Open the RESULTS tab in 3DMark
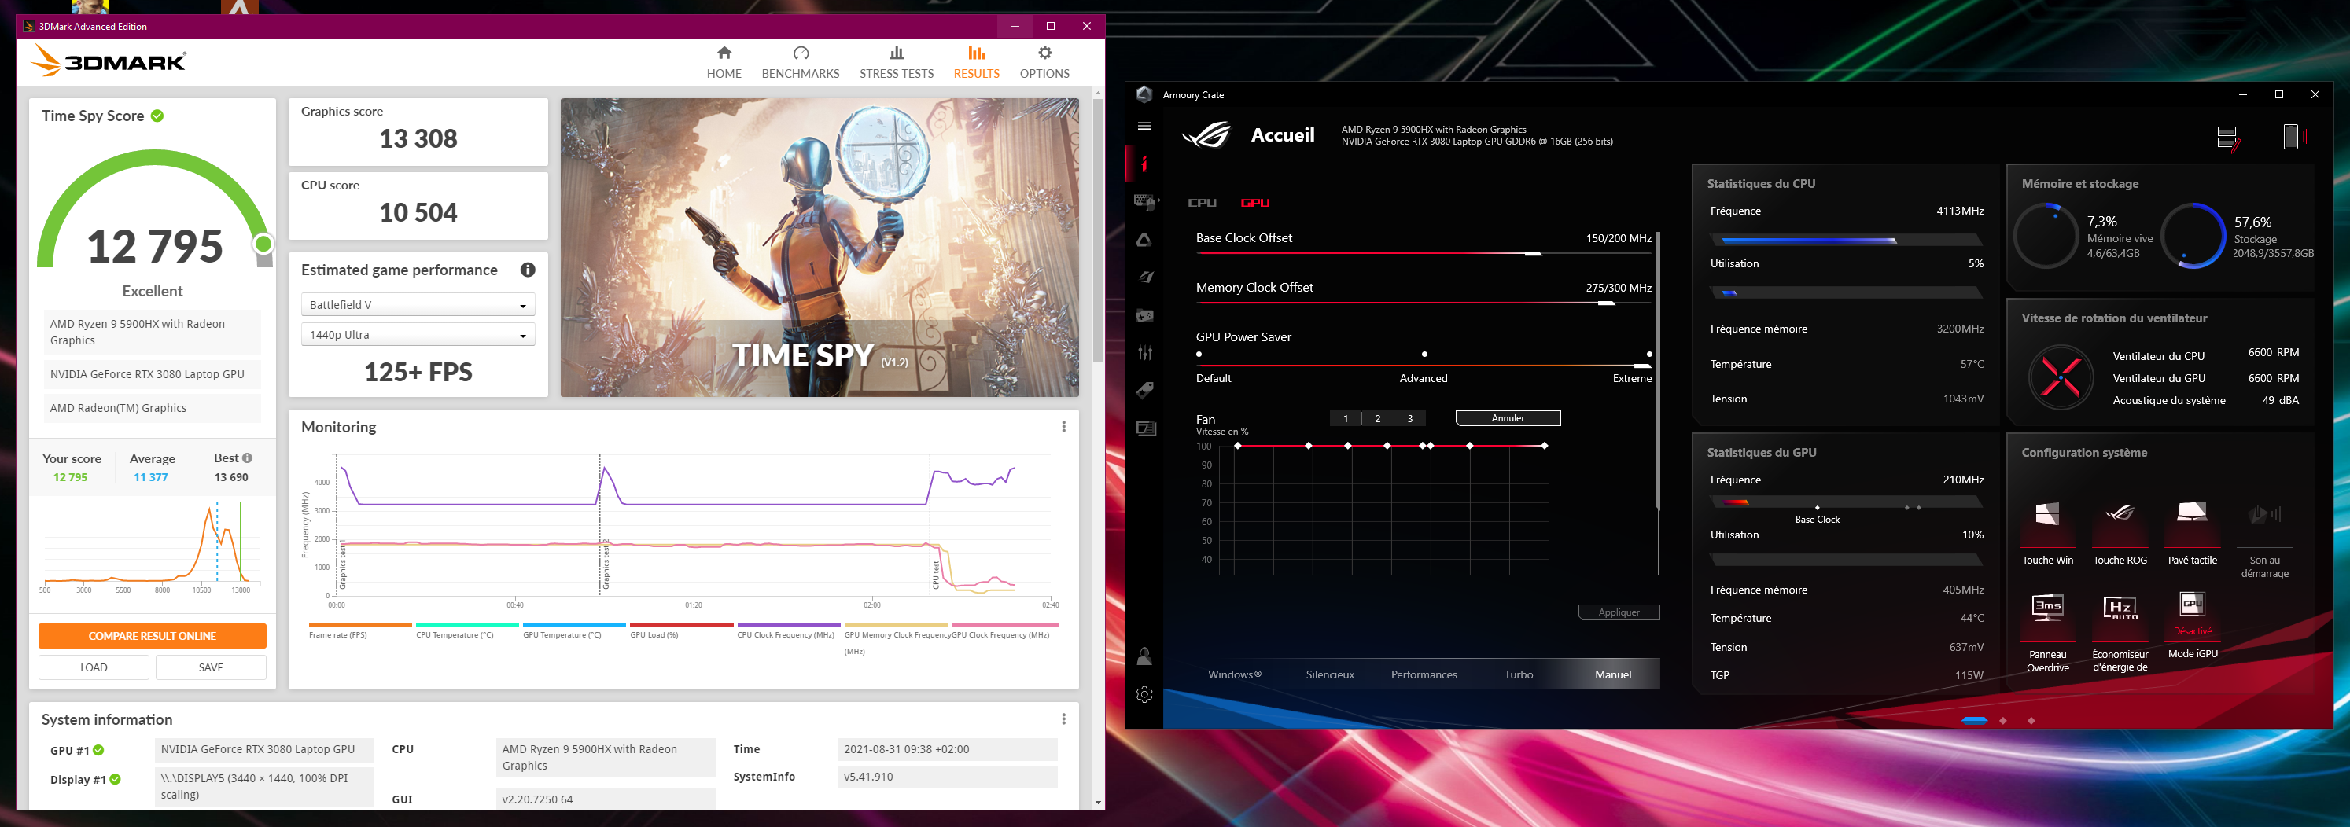The width and height of the screenshot is (2350, 827). [976, 63]
